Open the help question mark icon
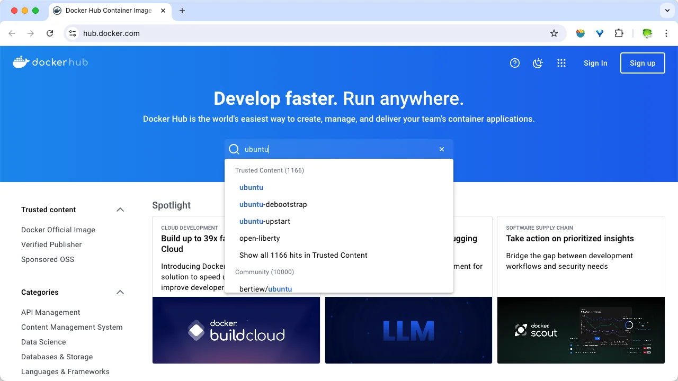This screenshot has height=381, width=678. click(x=514, y=63)
